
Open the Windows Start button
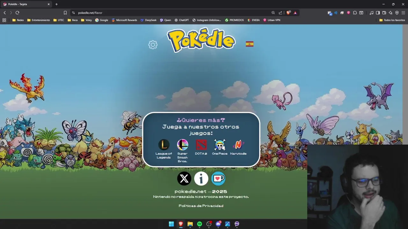click(171, 224)
